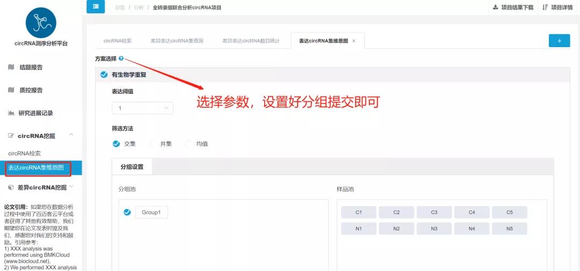
Task: Open 项目详情 project details
Action: 557,7
